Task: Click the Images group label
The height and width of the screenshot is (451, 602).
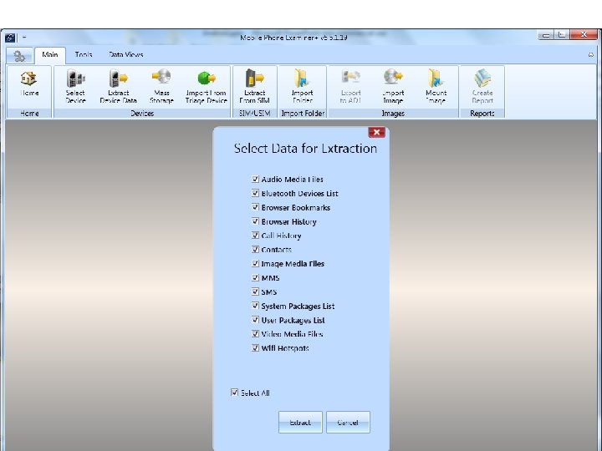Action: pyautogui.click(x=393, y=114)
